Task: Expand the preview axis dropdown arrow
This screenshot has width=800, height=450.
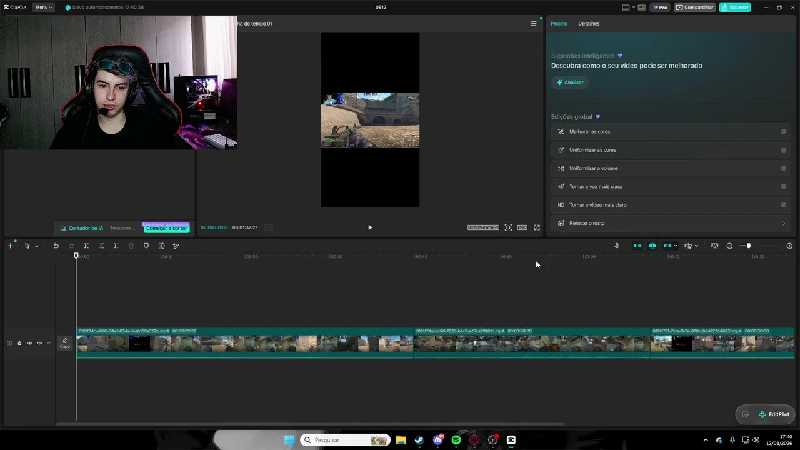Action: [696, 246]
